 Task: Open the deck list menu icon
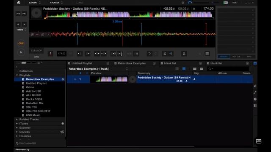click(207, 54)
